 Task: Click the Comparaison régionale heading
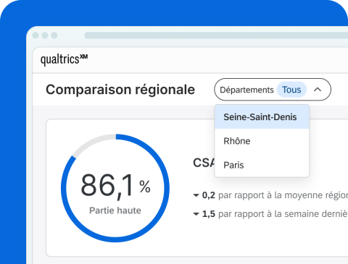click(120, 90)
